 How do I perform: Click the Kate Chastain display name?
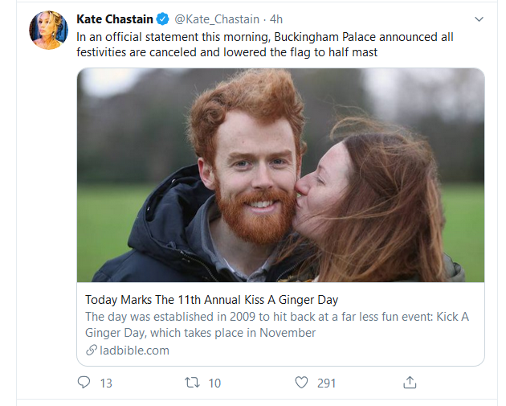[x=115, y=18]
